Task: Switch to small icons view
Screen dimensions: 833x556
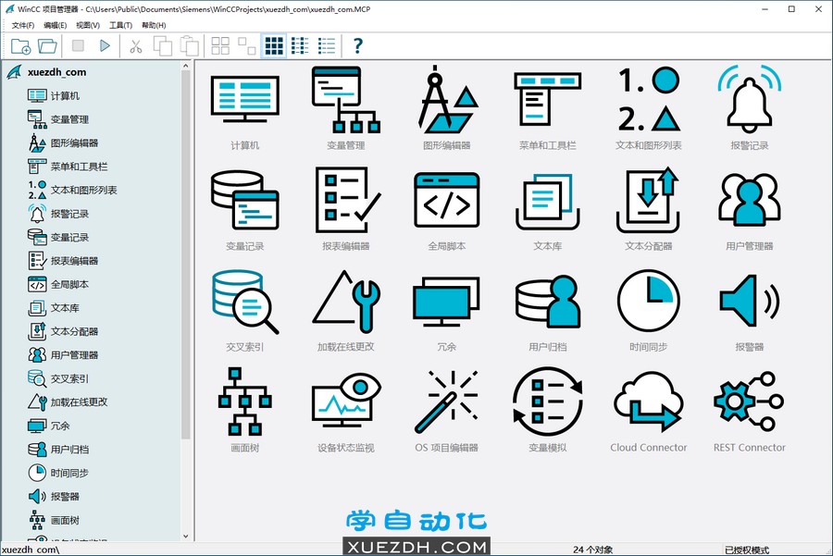Action: pos(246,46)
